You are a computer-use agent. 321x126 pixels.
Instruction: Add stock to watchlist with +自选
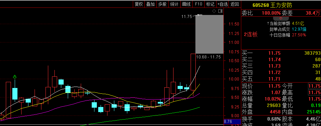click(222, 4)
